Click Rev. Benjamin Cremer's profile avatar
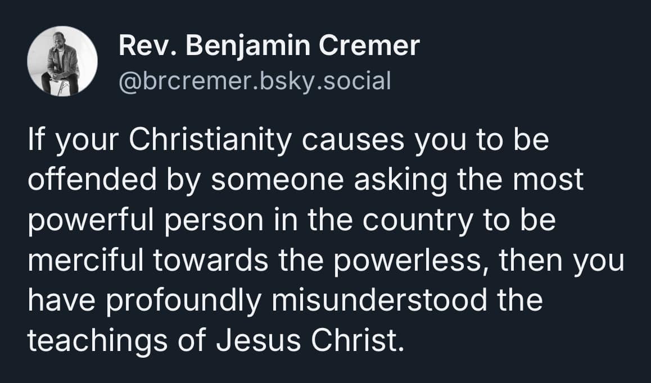The image size is (651, 383). [62, 61]
